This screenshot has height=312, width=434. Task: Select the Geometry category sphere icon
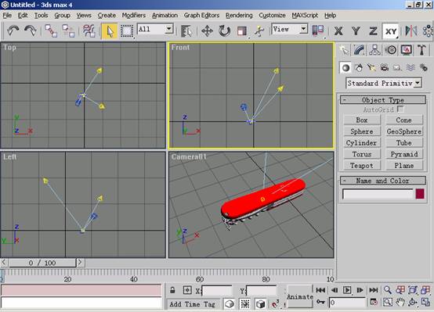345,67
